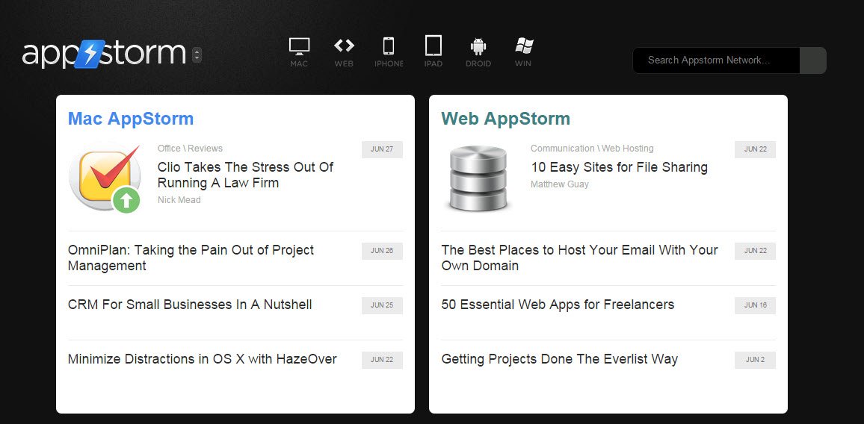Click the Droid android robot icon
Viewport: 864px width, 424px height.
point(478,48)
